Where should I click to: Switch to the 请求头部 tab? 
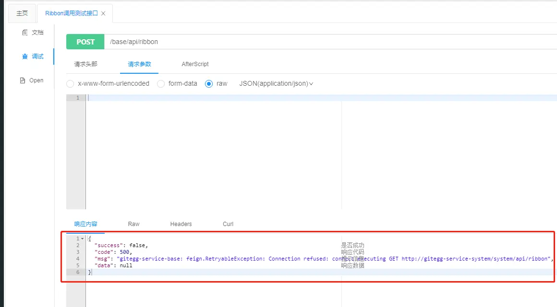[85, 64]
